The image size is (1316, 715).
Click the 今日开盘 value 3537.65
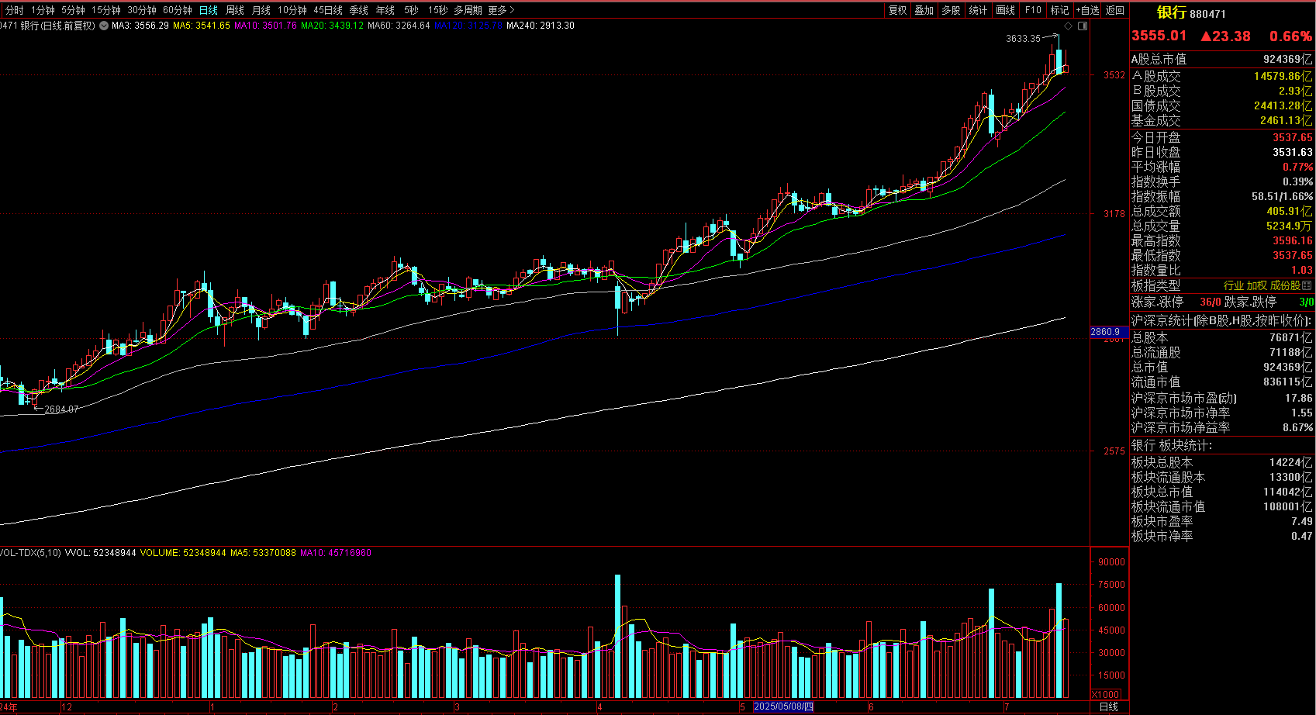[1292, 138]
